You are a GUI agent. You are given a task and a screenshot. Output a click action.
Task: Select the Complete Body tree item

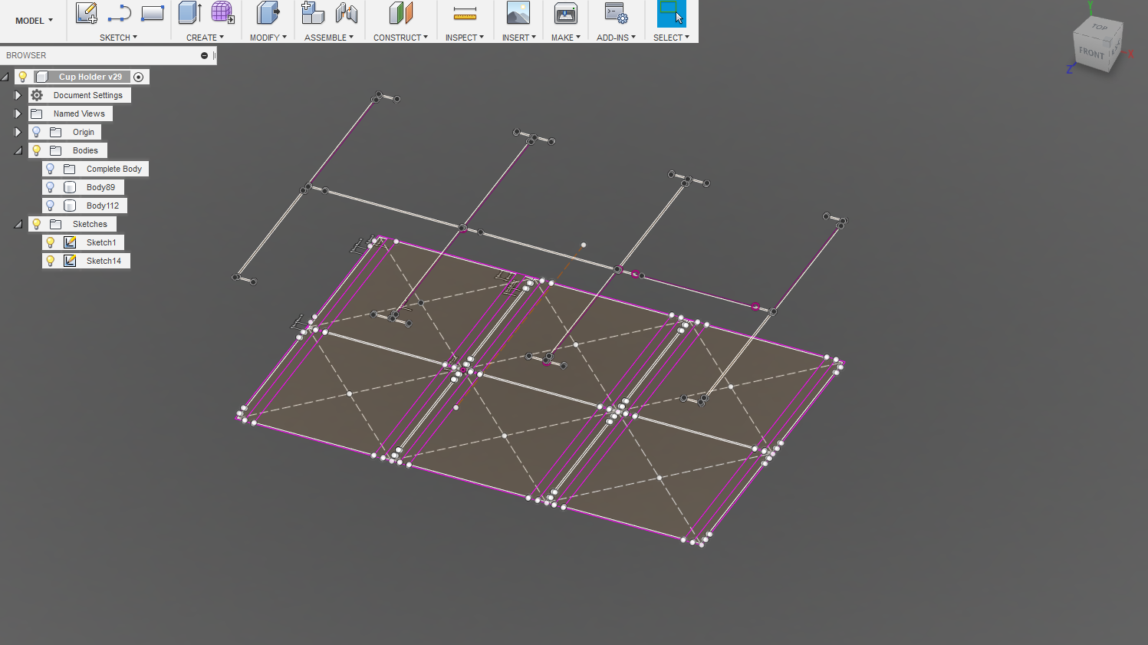[x=114, y=169]
